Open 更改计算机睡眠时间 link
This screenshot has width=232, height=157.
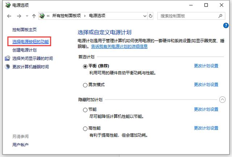click(x=30, y=67)
